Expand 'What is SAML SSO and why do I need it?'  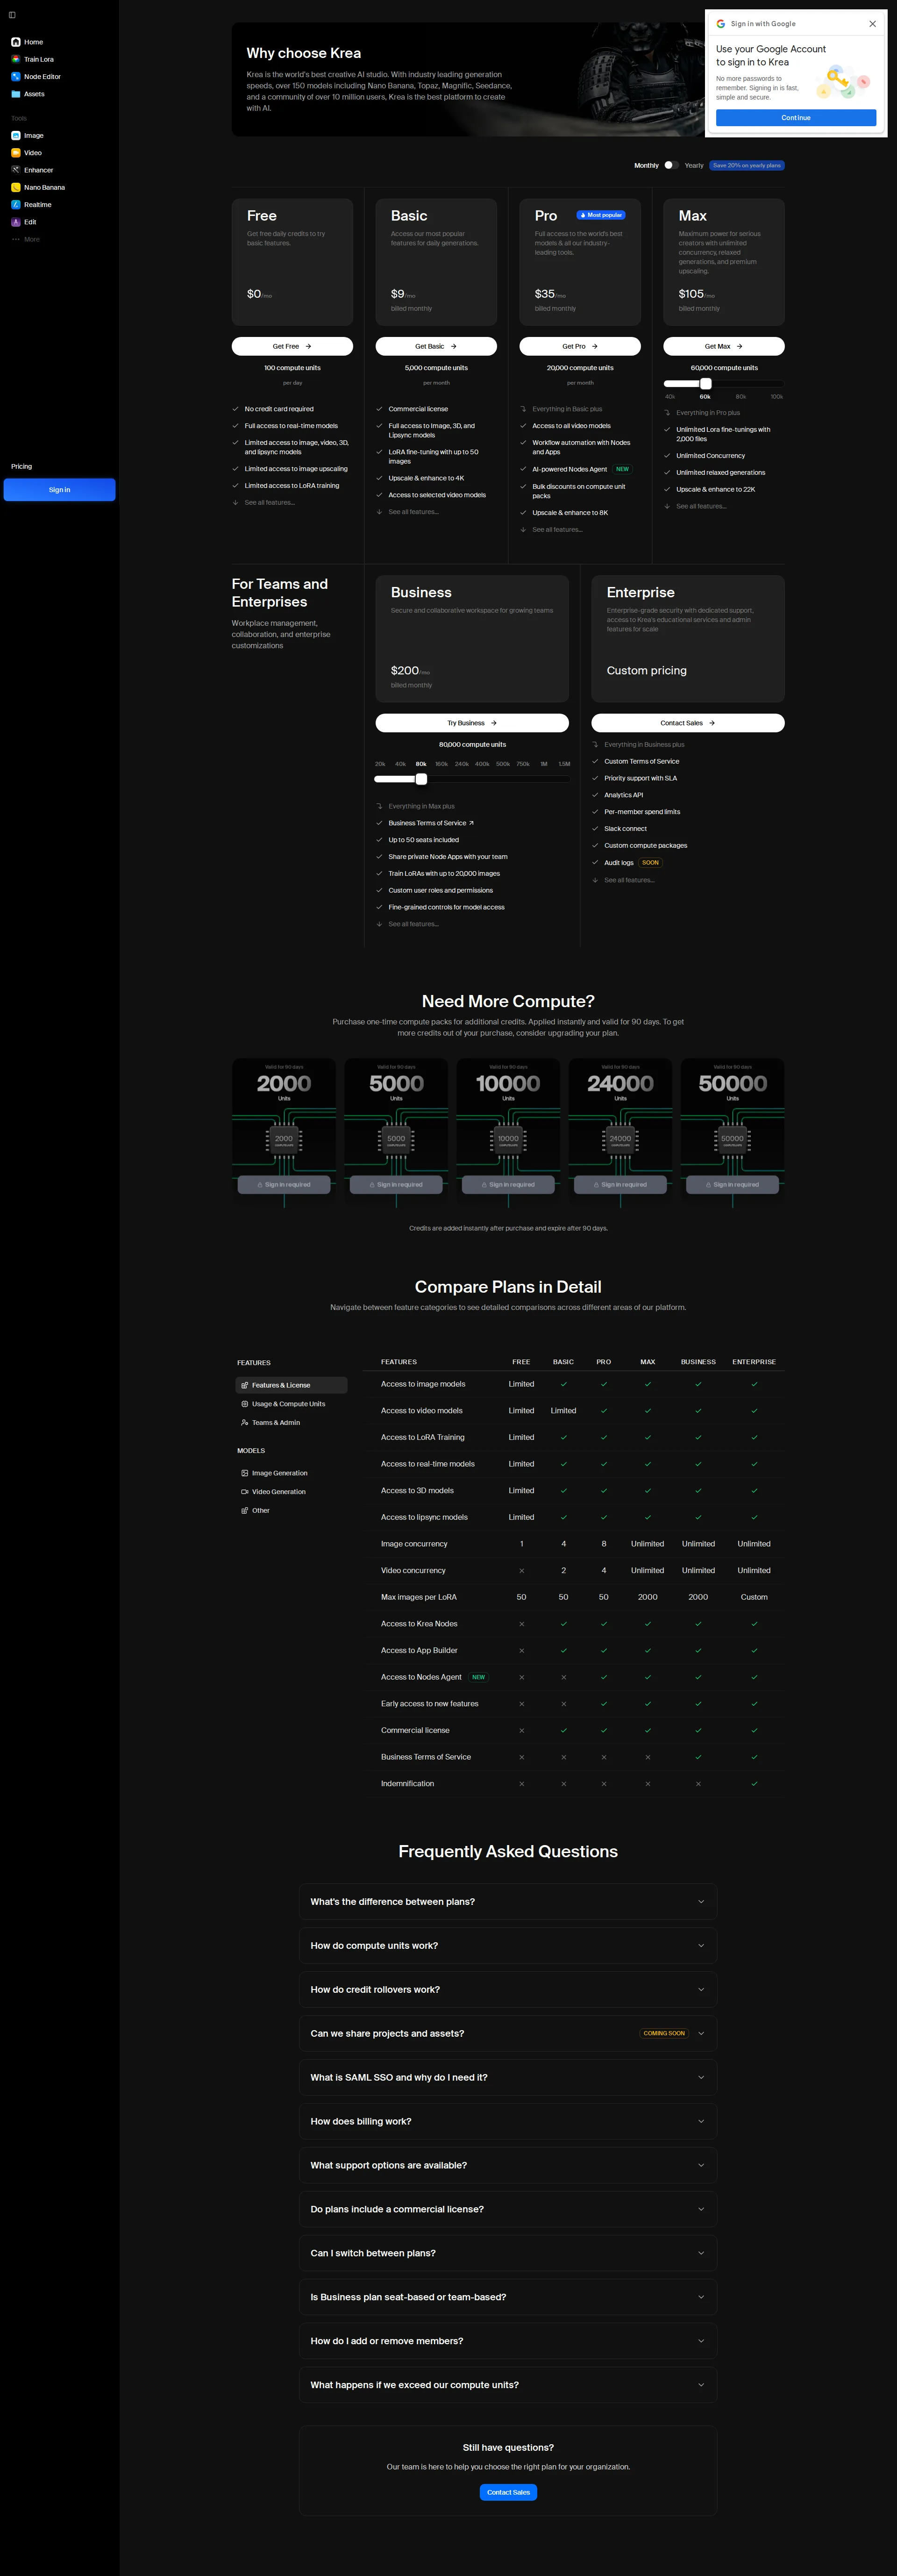[507, 2077]
